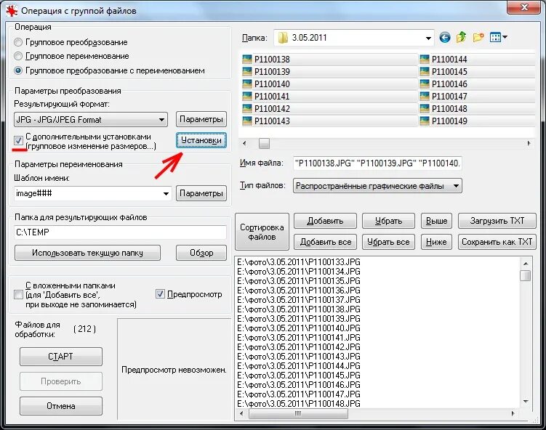Click file list horizontal scrollbar thumb
Image resolution: width=546 pixels, height=430 pixels.
click(x=298, y=413)
